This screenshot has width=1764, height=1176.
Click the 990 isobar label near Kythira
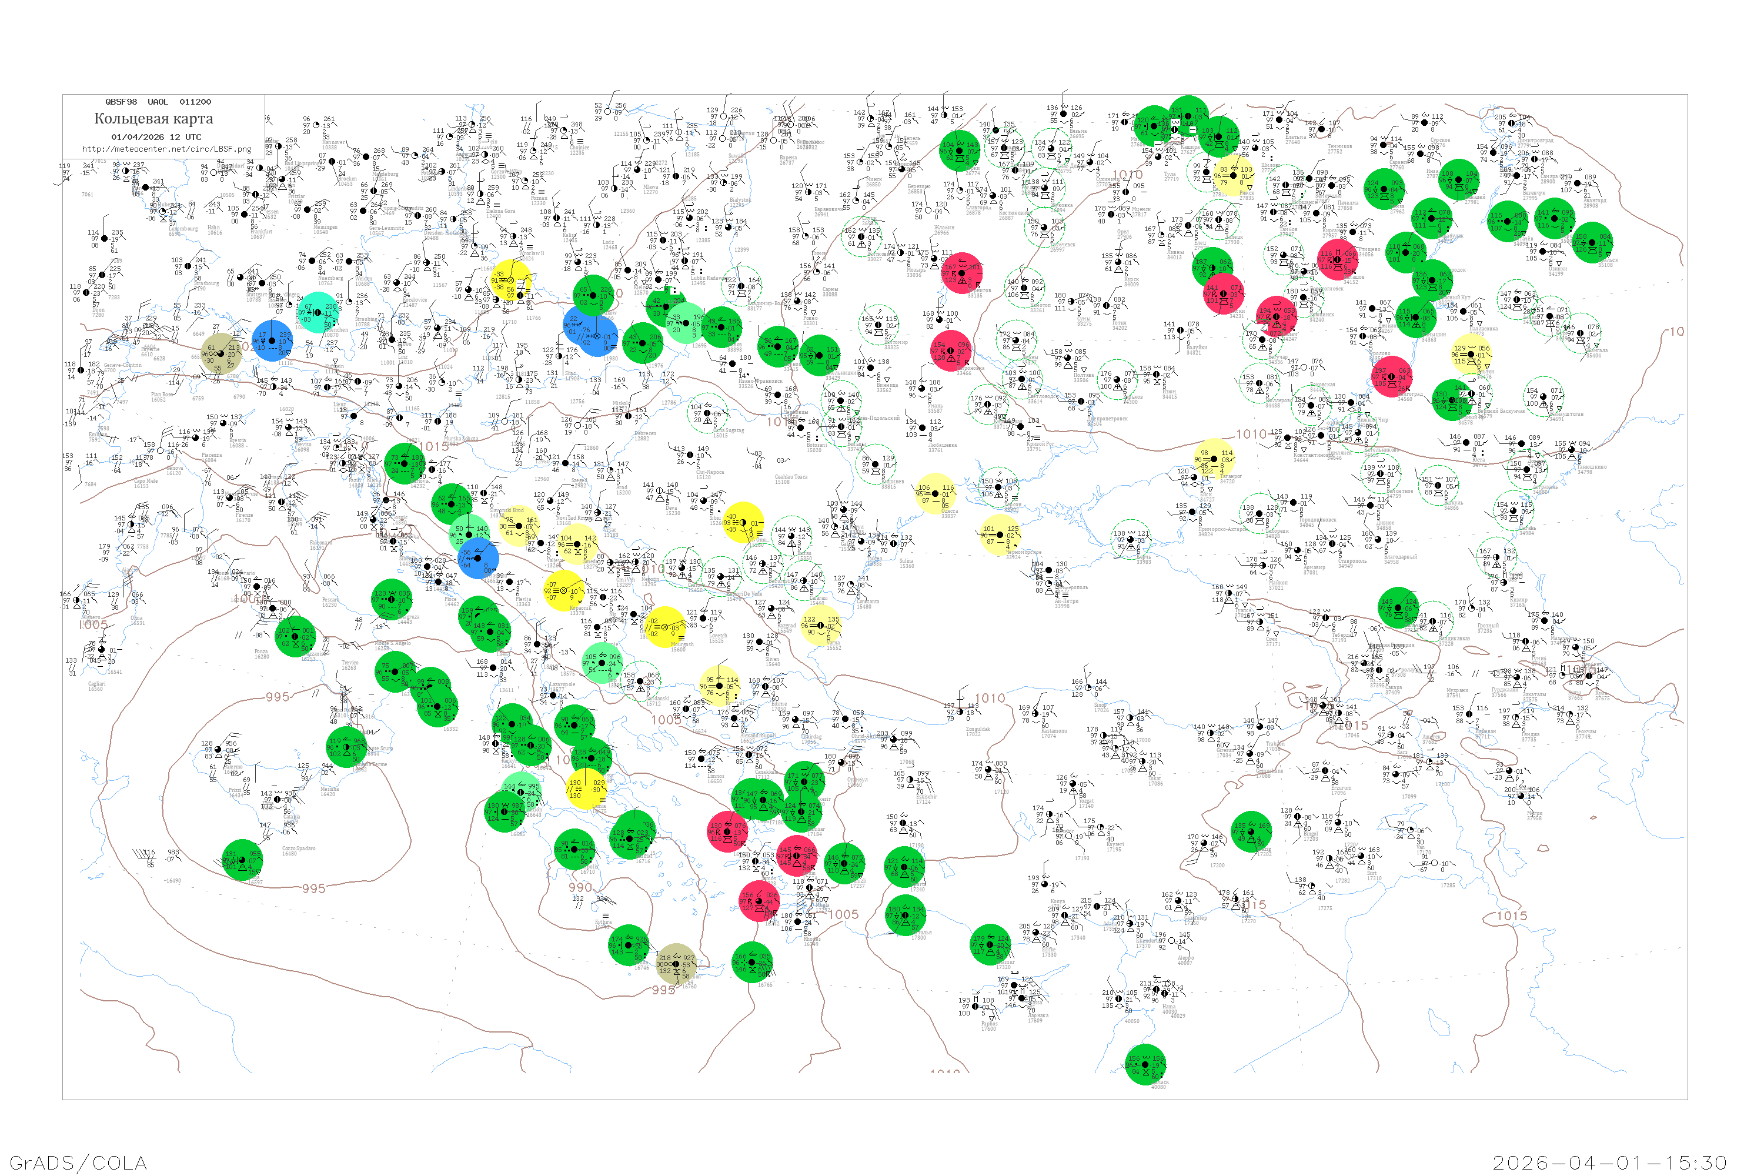click(580, 887)
